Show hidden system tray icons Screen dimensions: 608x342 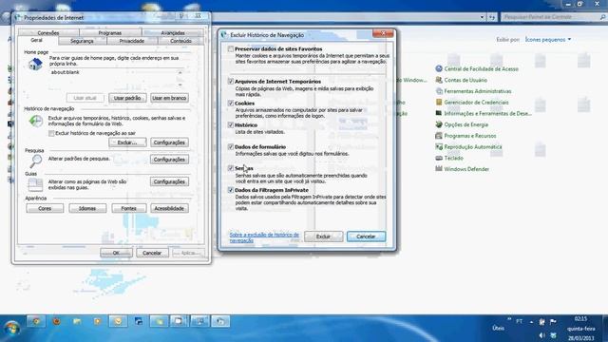[x=531, y=322]
